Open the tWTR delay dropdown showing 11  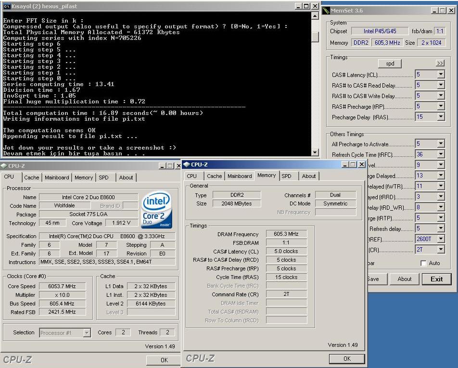click(x=441, y=186)
